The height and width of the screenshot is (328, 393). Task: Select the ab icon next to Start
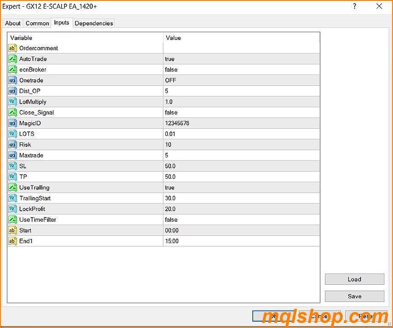[x=12, y=230]
